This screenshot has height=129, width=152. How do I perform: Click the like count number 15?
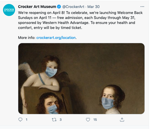[x=95, y=120]
